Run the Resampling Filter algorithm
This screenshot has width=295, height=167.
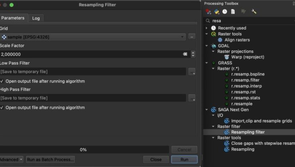(184, 159)
